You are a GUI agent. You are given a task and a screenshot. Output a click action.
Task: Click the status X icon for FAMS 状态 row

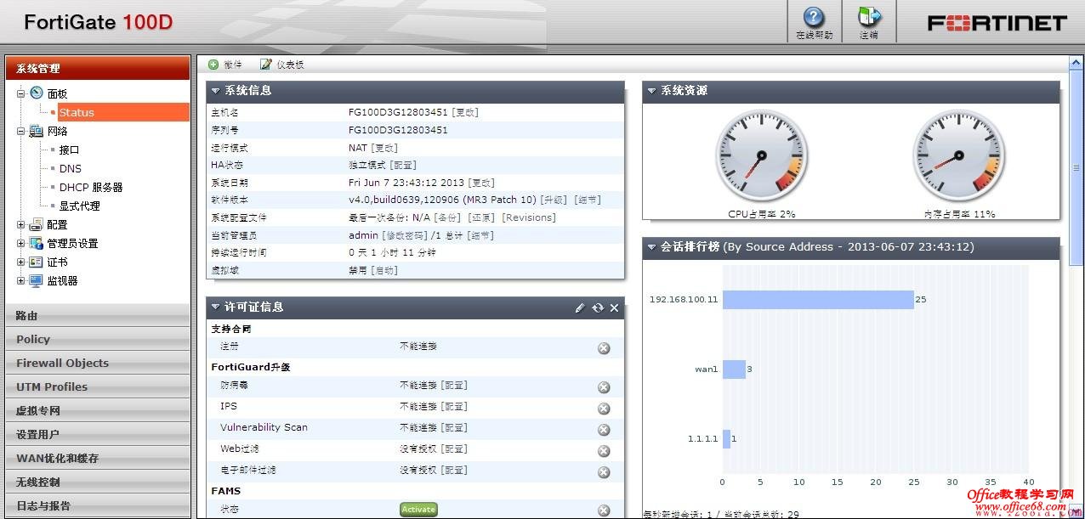[604, 511]
